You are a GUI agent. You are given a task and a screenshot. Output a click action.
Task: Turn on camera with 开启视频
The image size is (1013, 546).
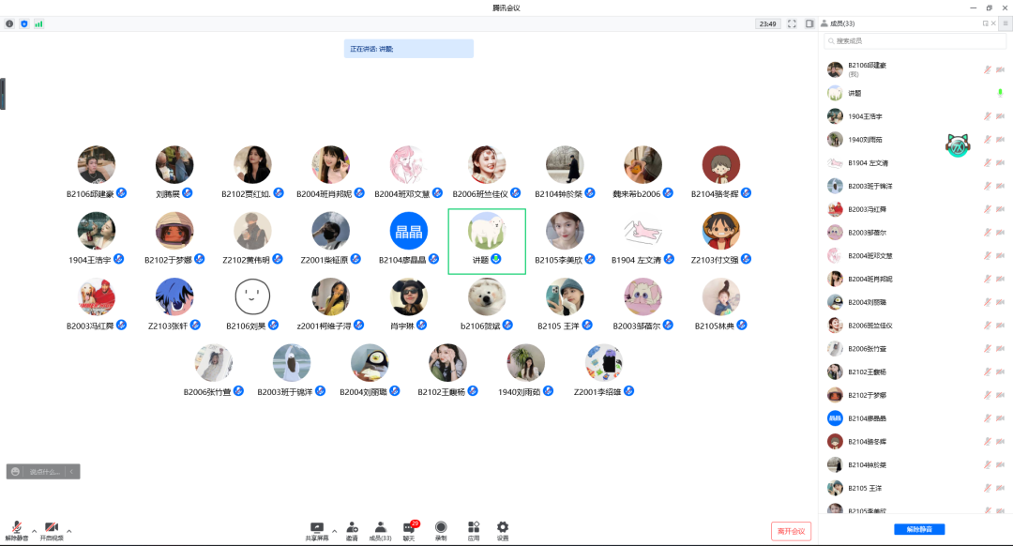(x=51, y=530)
